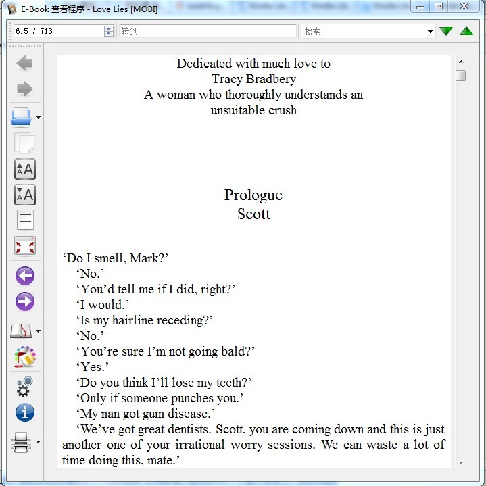Increase the font size
This screenshot has width=486, height=486.
pyautogui.click(x=24, y=170)
